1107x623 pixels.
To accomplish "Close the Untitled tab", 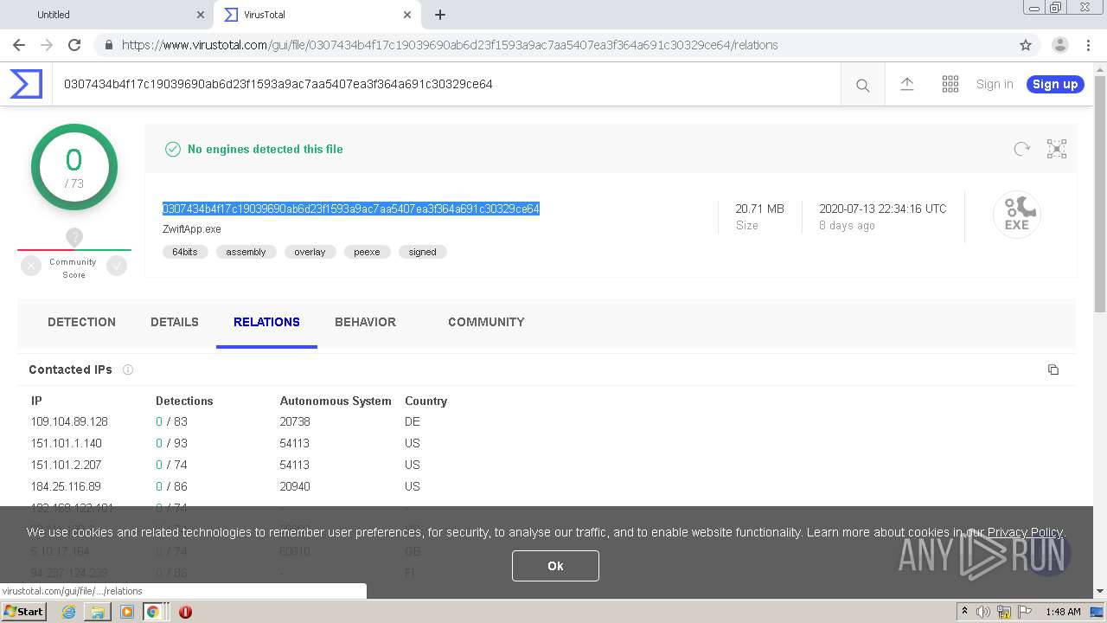I will pos(201,15).
